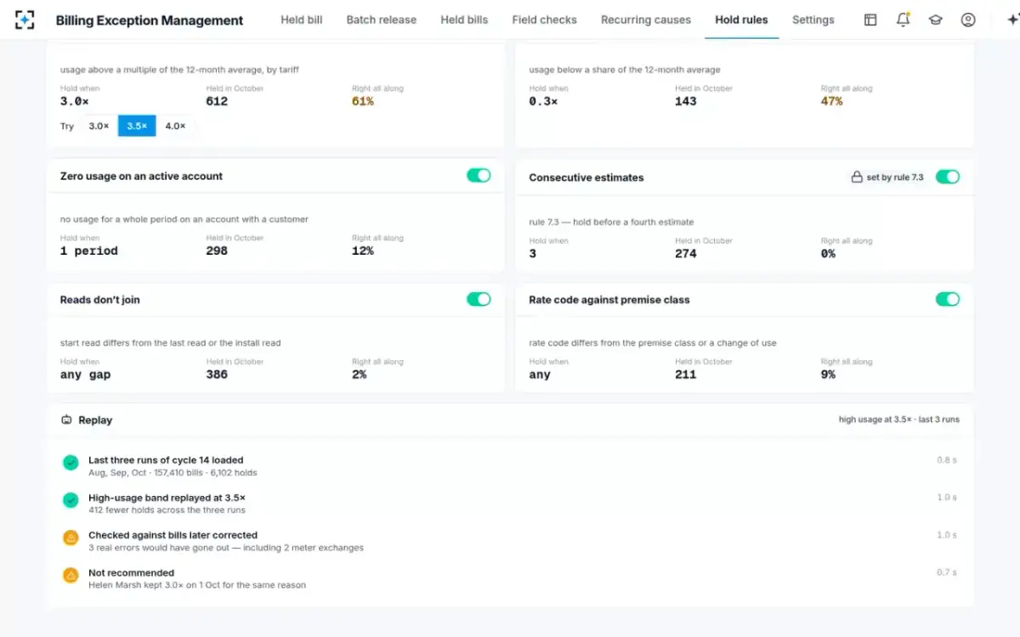Click the lock icon beside set by rule 7.3

(857, 178)
